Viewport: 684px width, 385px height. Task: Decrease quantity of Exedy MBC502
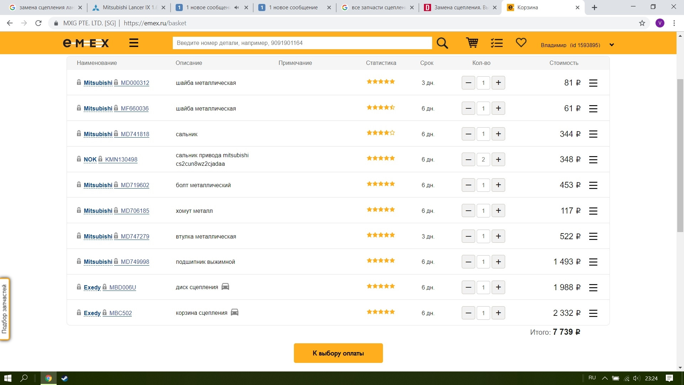point(468,313)
